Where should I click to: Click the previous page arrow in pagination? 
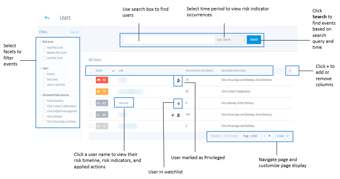263,136
